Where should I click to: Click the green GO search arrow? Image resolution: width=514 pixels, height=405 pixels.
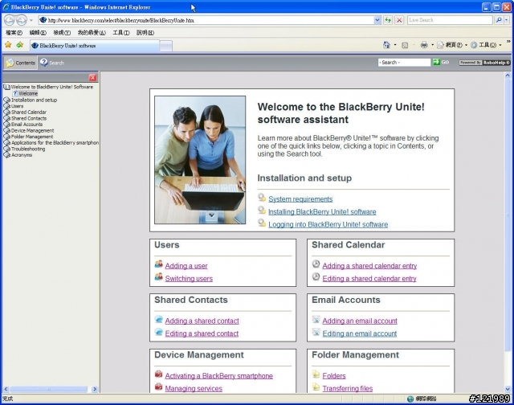tap(436, 62)
